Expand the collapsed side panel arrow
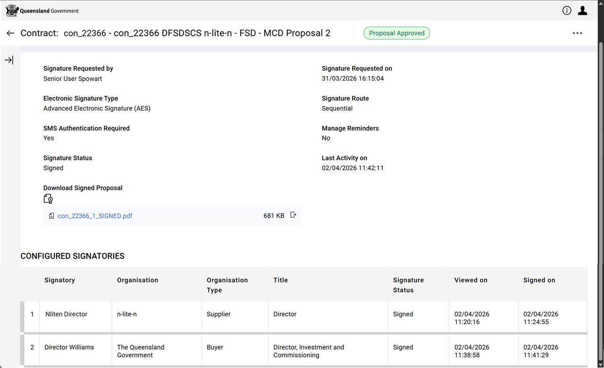 (9, 60)
